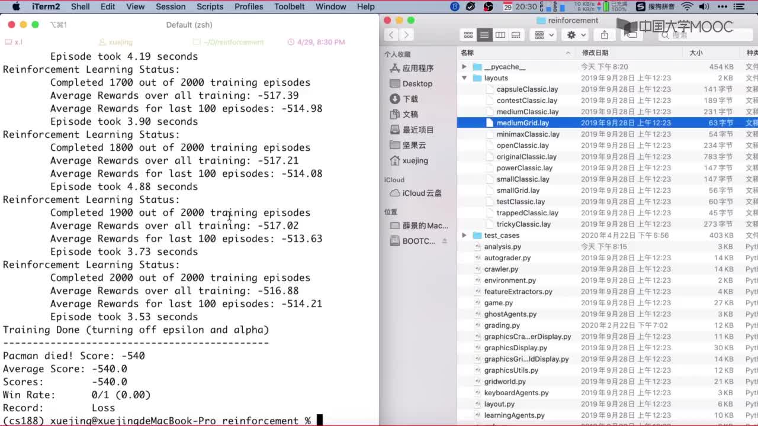Switch Finder to icon view
The image size is (758, 426).
click(468, 35)
